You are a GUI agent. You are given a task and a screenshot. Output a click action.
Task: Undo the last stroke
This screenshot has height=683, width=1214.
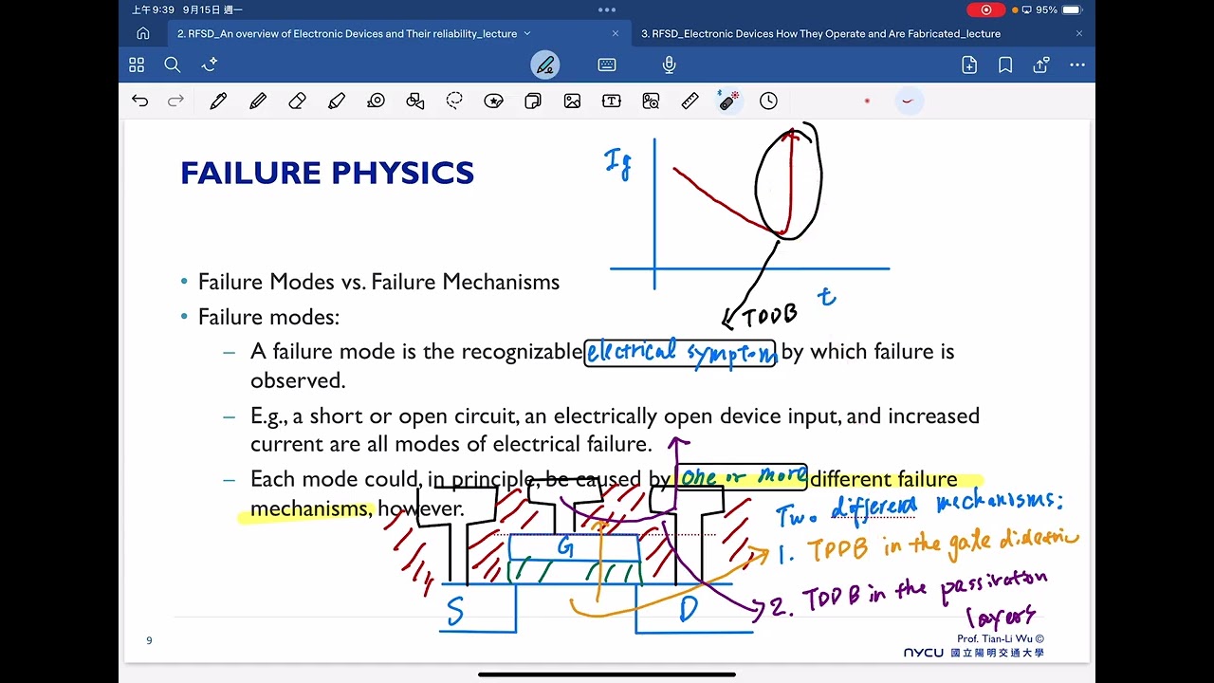140,101
